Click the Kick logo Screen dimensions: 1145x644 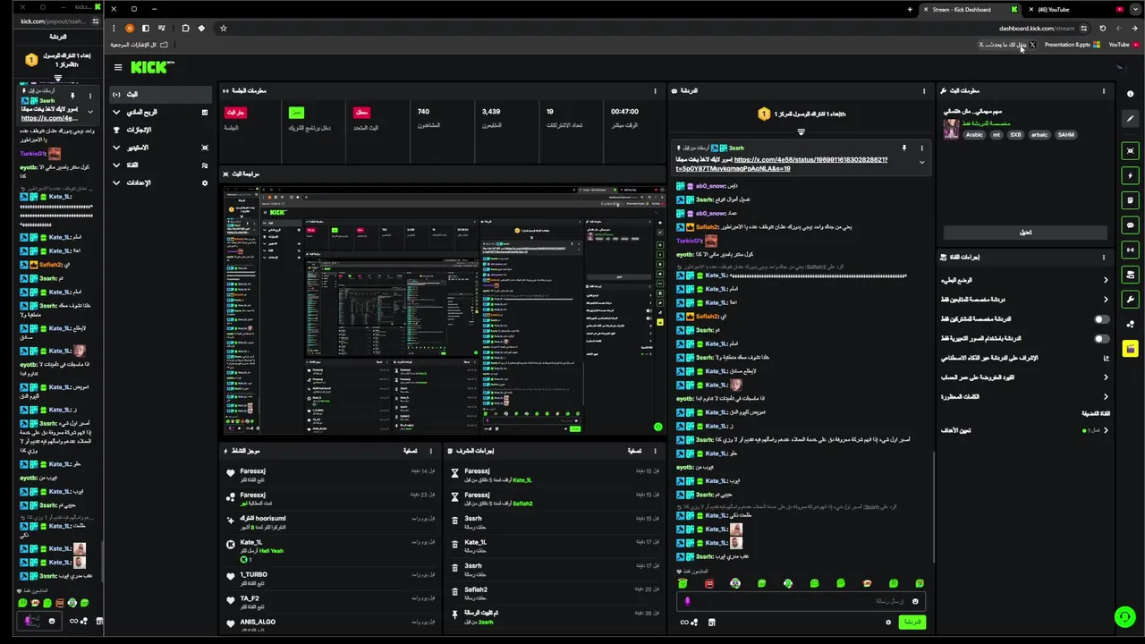point(152,67)
